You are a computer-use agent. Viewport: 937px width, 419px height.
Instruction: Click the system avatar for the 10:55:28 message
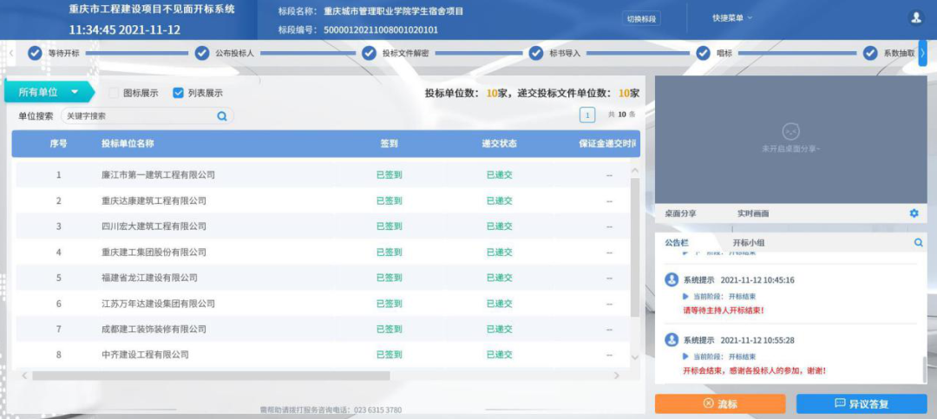(672, 340)
